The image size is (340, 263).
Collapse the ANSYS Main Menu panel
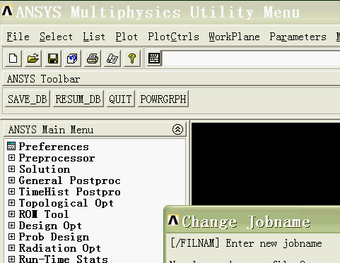point(177,129)
